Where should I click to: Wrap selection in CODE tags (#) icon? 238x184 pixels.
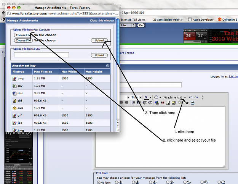pyautogui.click(x=187, y=103)
